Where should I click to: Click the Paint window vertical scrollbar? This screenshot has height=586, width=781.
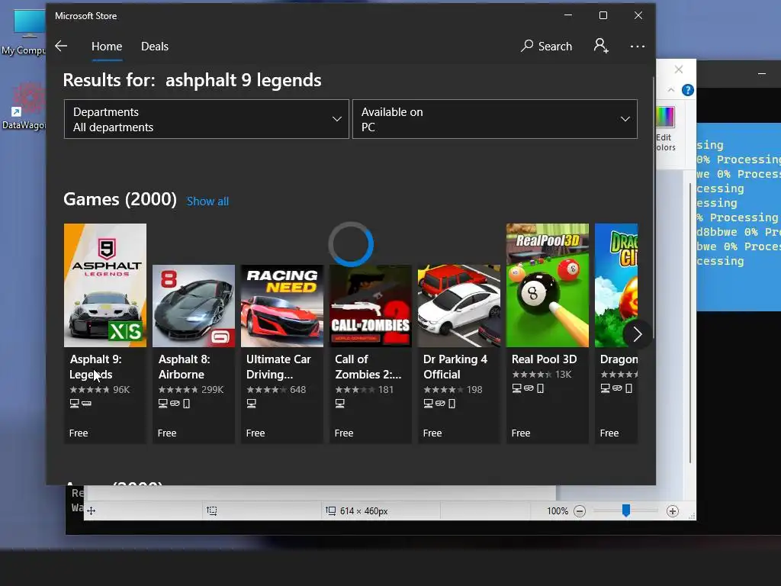690,324
